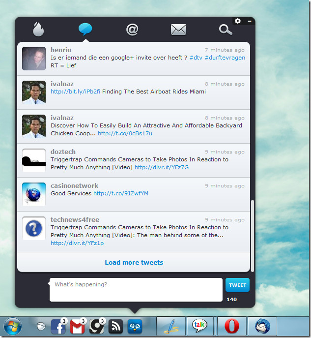The width and height of the screenshot is (311, 338).
Task: Open casinonetwork username link
Action: [75, 185]
